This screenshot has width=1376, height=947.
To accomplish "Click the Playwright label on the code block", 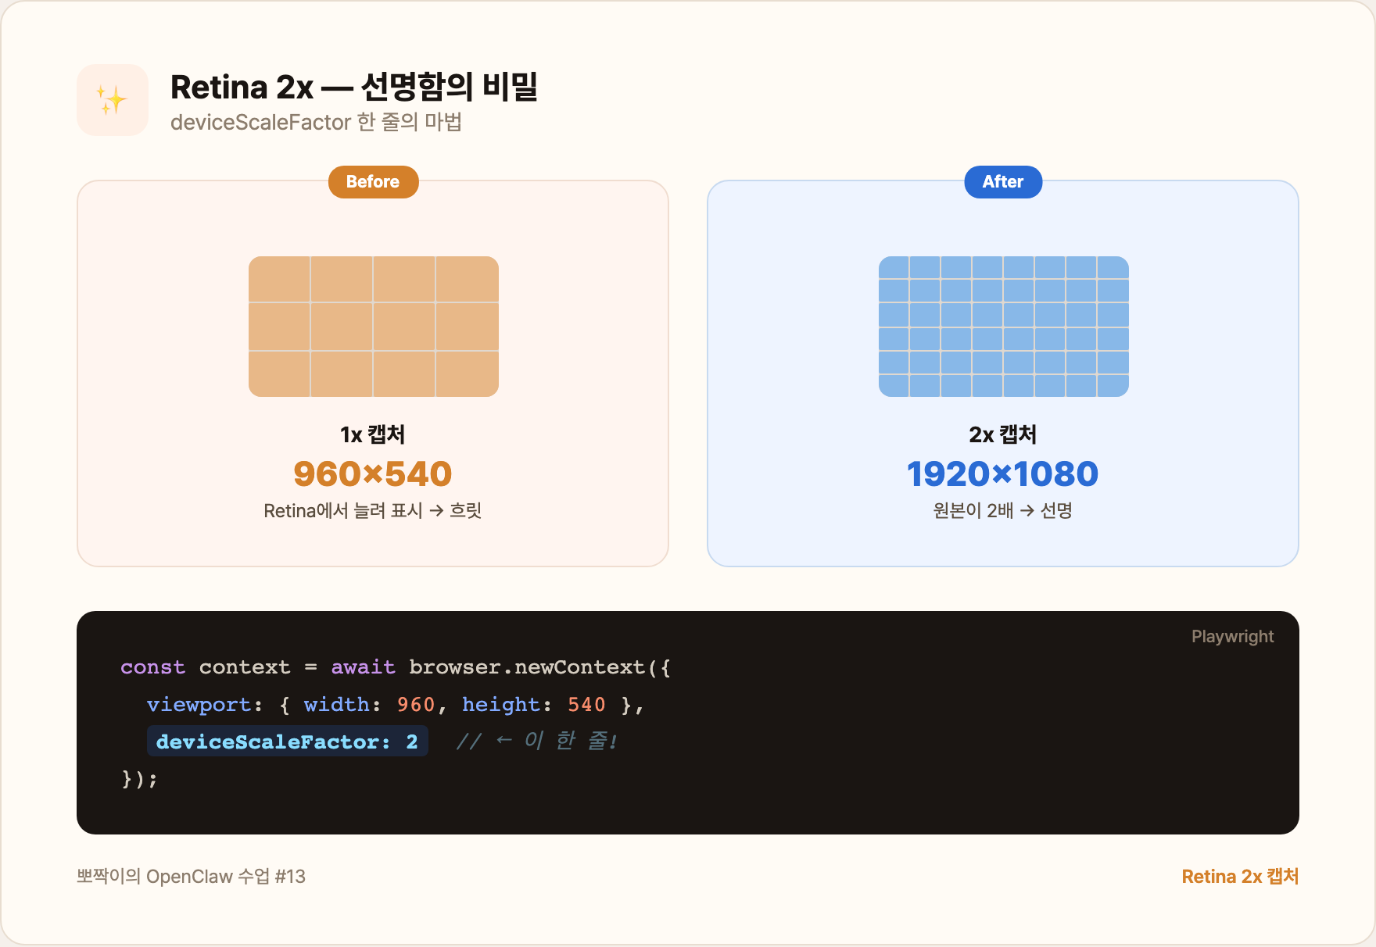I will click(x=1232, y=637).
